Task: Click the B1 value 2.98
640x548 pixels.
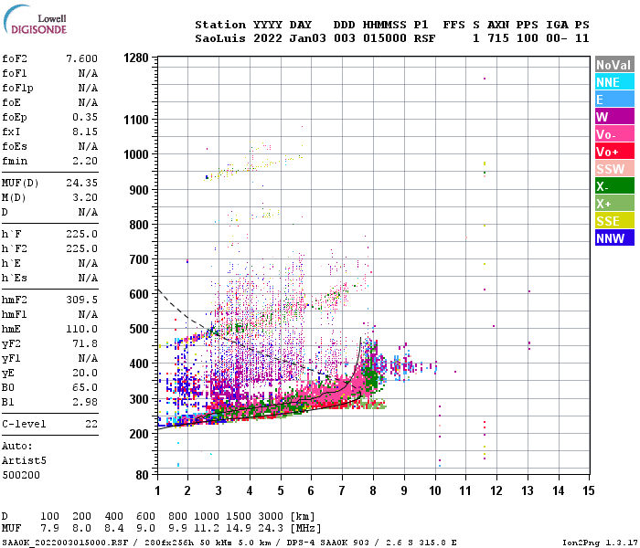Action: point(85,402)
